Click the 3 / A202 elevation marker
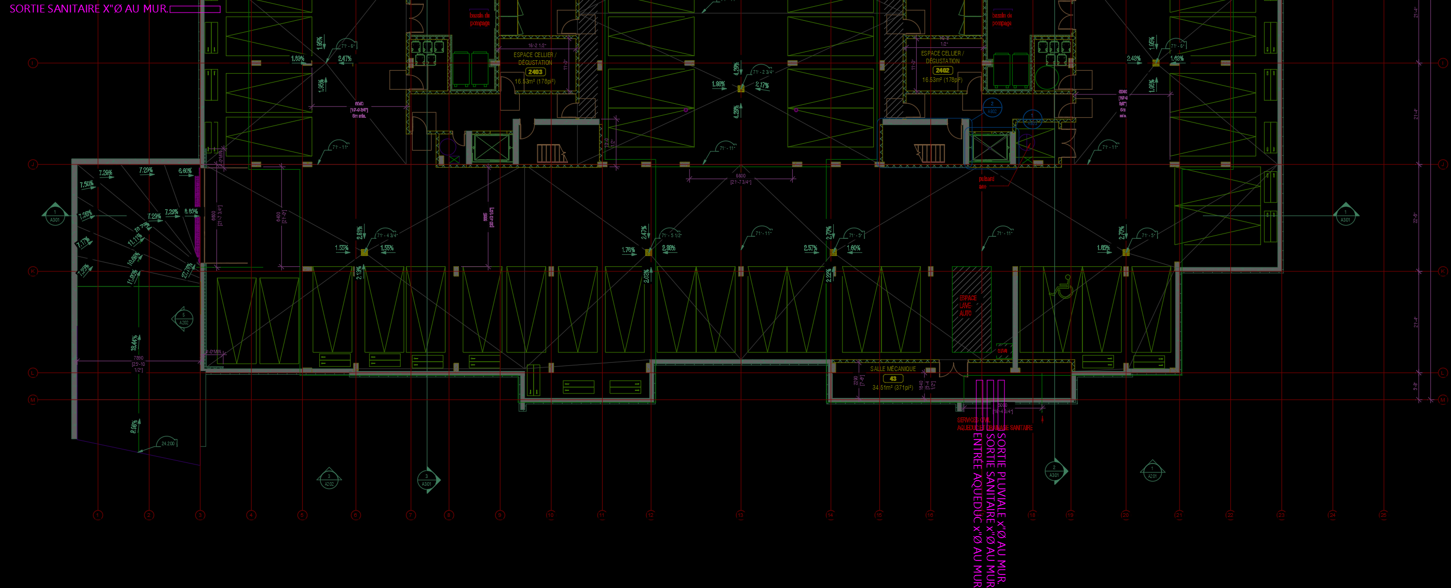Screen dimensions: 1451x588 pyautogui.click(x=329, y=480)
